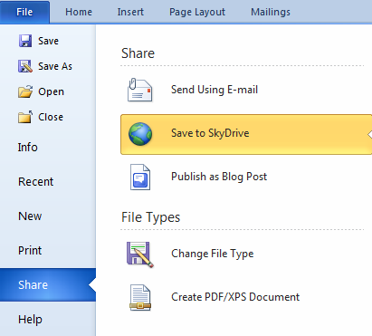Image resolution: width=372 pixels, height=336 pixels.
Task: Open the Insert ribbon tab
Action: pyautogui.click(x=130, y=12)
